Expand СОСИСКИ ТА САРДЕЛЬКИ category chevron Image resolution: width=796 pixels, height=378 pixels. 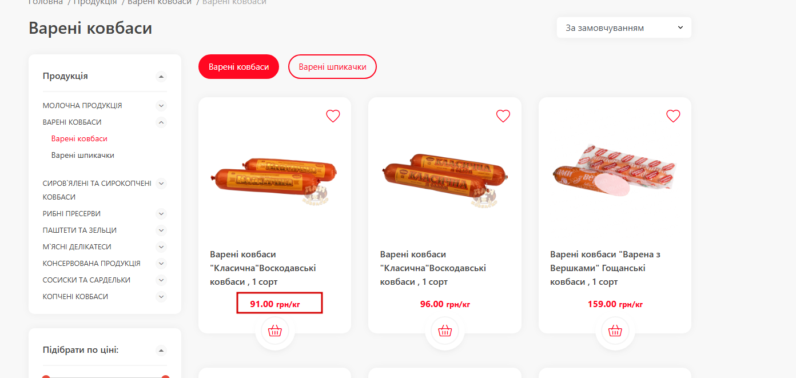tap(161, 280)
